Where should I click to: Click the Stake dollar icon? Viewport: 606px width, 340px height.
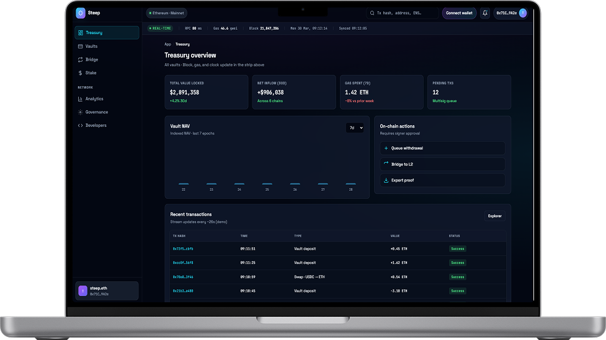pos(80,73)
